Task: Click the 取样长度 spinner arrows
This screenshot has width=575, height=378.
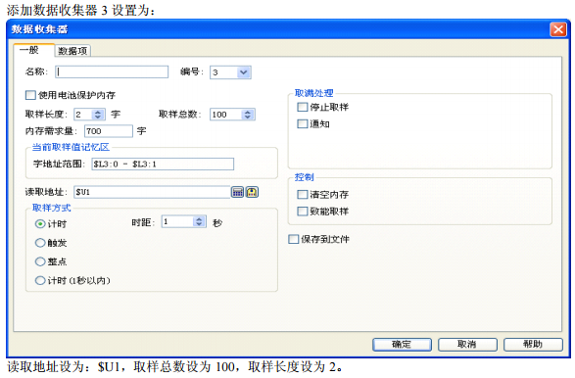Action: [x=98, y=115]
